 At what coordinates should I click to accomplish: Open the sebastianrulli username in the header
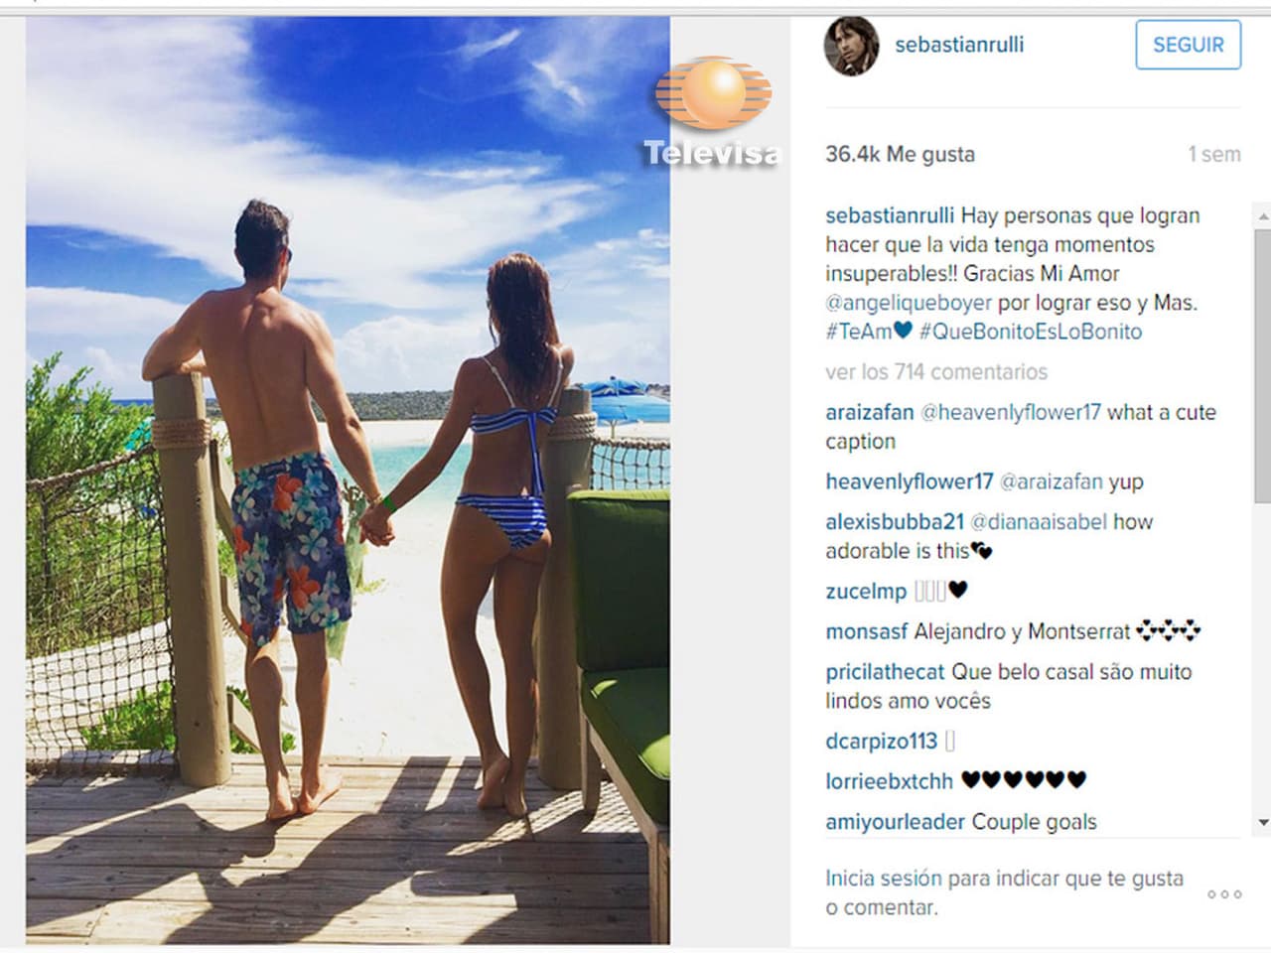[x=959, y=45]
